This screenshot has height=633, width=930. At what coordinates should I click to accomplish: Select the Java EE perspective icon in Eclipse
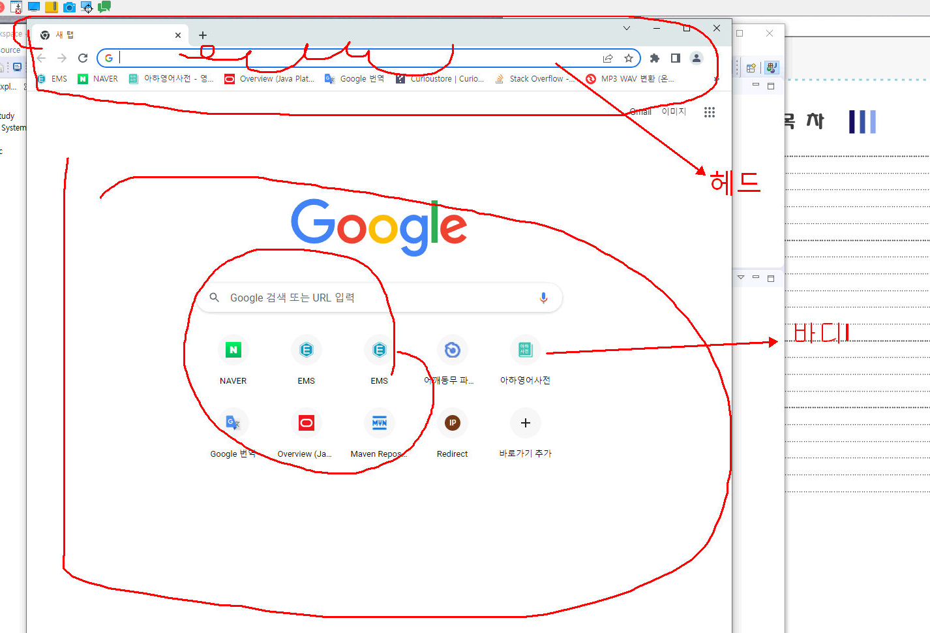click(772, 67)
